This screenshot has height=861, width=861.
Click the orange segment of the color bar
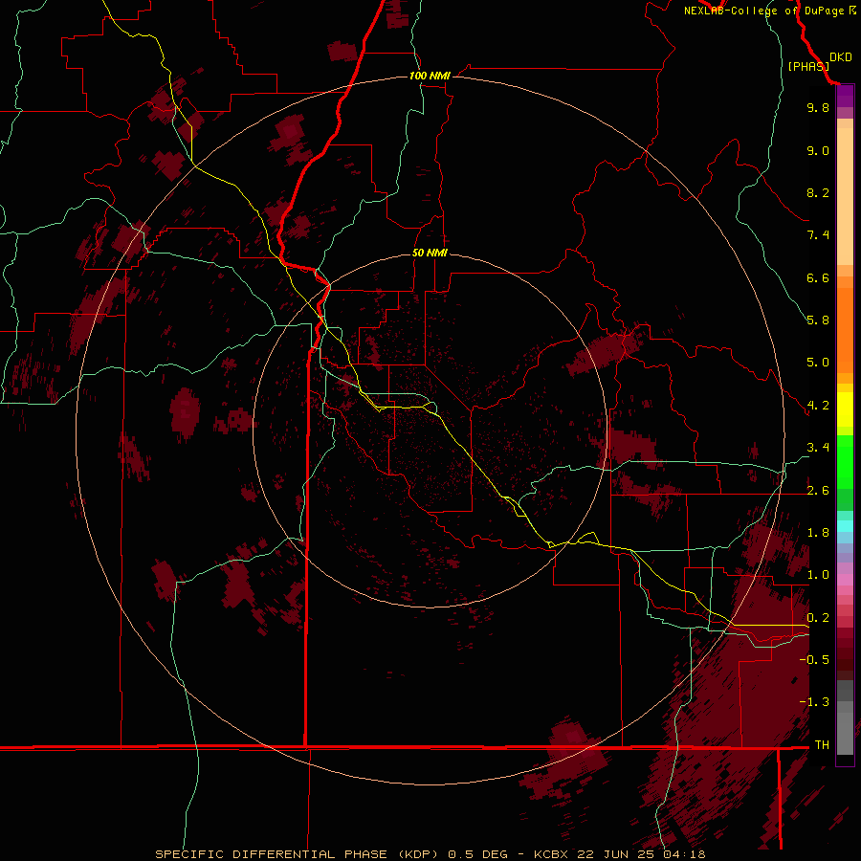[x=845, y=331]
